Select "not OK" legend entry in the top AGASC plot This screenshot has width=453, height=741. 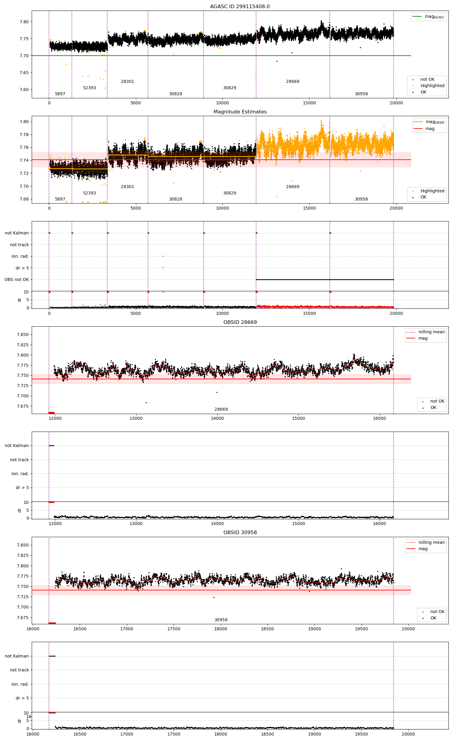(x=427, y=80)
